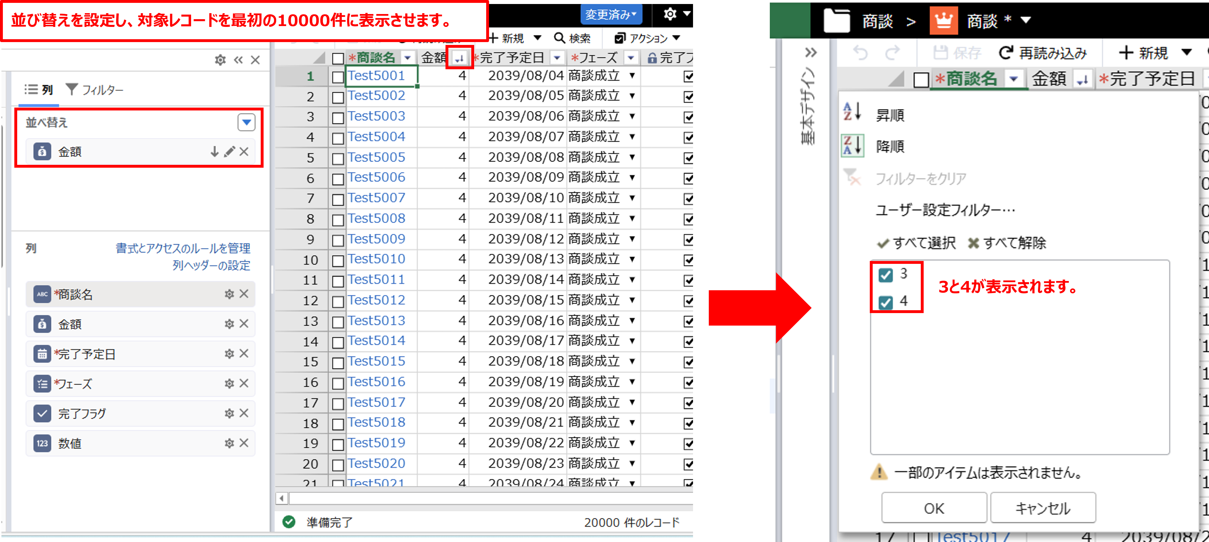Open the 変更済み dropdown button
Viewport: 1209px width, 542px height.
click(611, 14)
